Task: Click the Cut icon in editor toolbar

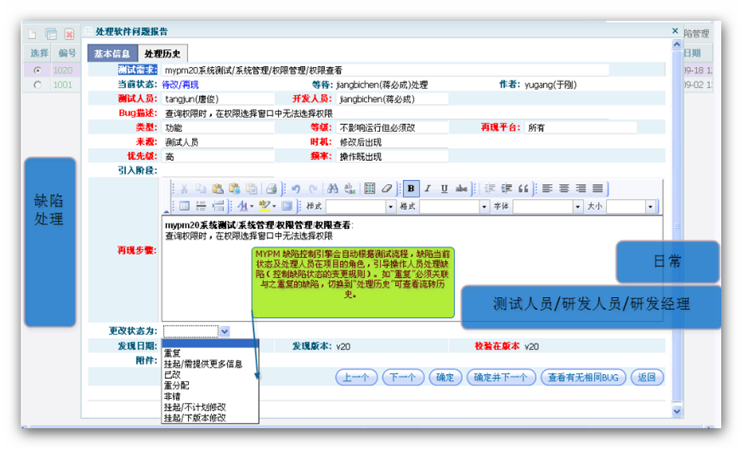Action: click(184, 189)
